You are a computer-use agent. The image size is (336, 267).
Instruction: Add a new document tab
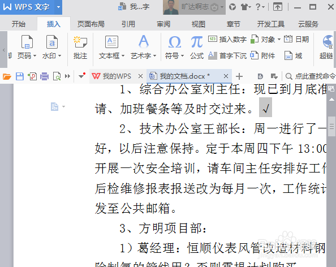239,76
